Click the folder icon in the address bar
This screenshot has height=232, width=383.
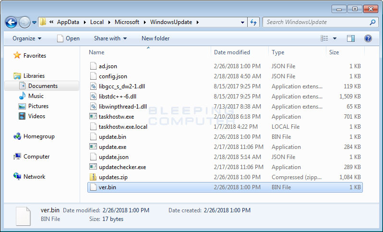pyautogui.click(x=43, y=22)
